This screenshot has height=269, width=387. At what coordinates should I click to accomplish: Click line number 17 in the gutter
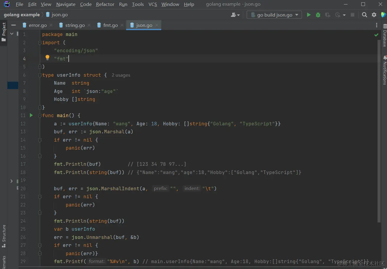coord(23,164)
